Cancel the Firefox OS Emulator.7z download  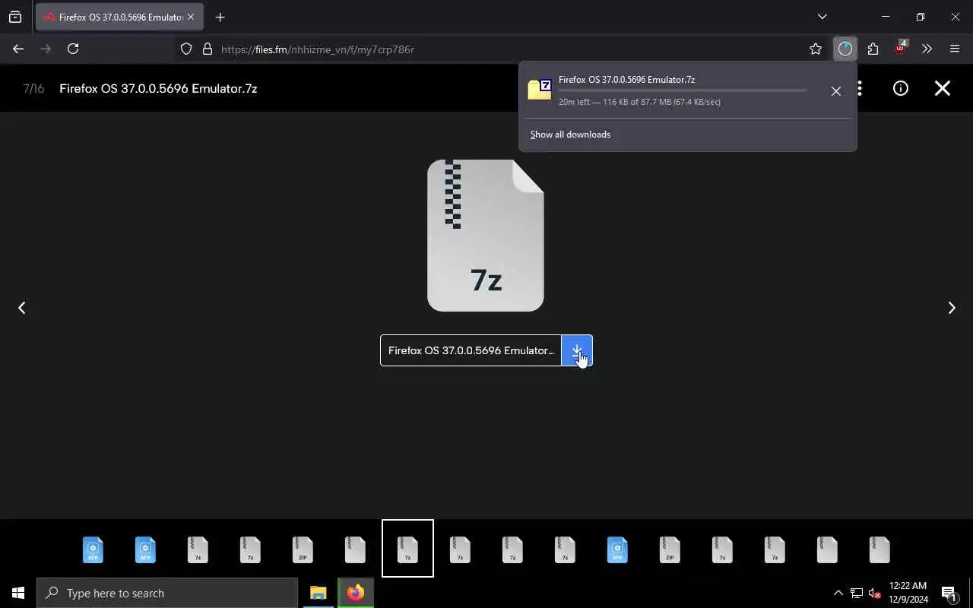[x=835, y=90]
